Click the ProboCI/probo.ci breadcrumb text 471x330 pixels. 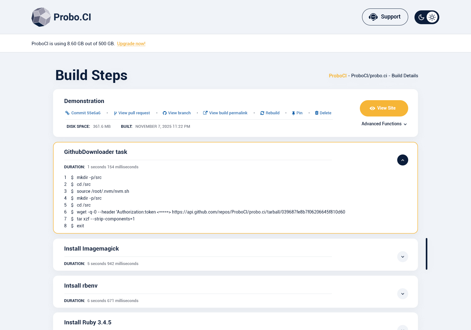(x=369, y=76)
